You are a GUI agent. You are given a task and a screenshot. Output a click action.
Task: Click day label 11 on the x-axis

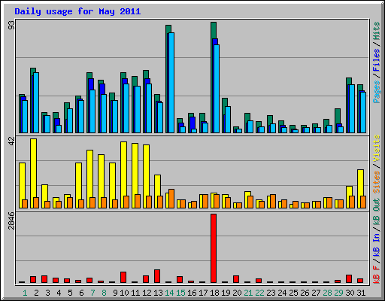tap(135, 293)
